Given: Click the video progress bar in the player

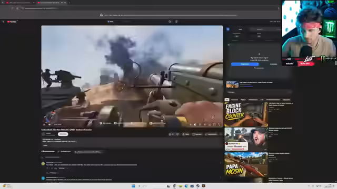Looking at the screenshot, I should (x=132, y=121).
